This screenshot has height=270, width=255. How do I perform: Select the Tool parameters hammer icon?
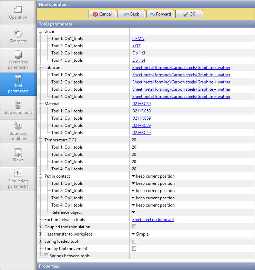18,79
